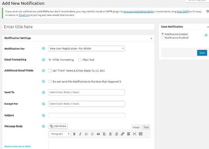Open Need some more help link
Screen dimensions: 209x149
(x=18, y=146)
